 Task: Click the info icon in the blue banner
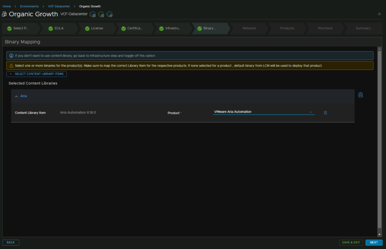click(11, 56)
